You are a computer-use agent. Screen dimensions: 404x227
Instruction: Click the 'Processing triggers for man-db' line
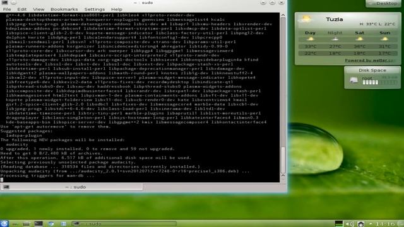[47, 175]
